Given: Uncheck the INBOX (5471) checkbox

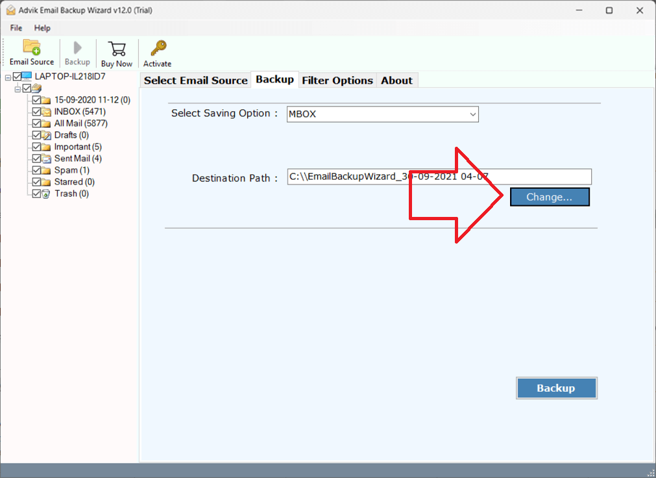Looking at the screenshot, I should coord(36,112).
